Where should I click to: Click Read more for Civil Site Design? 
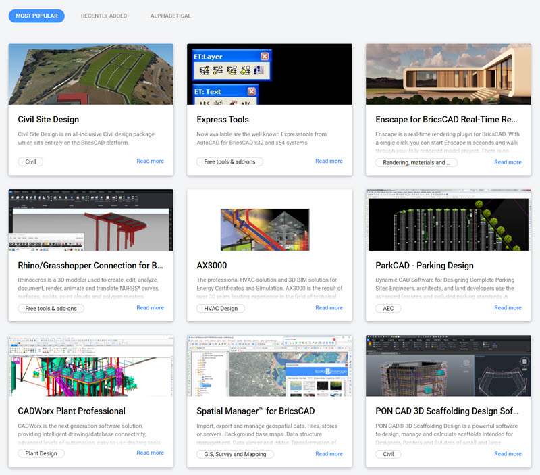coord(150,161)
